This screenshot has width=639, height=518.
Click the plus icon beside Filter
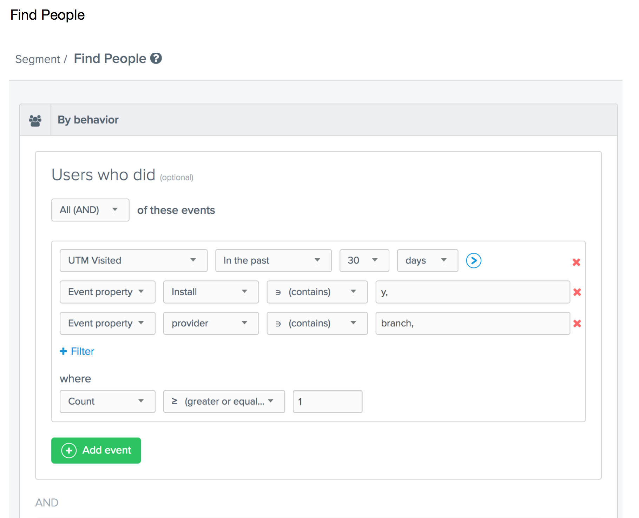[x=63, y=351]
